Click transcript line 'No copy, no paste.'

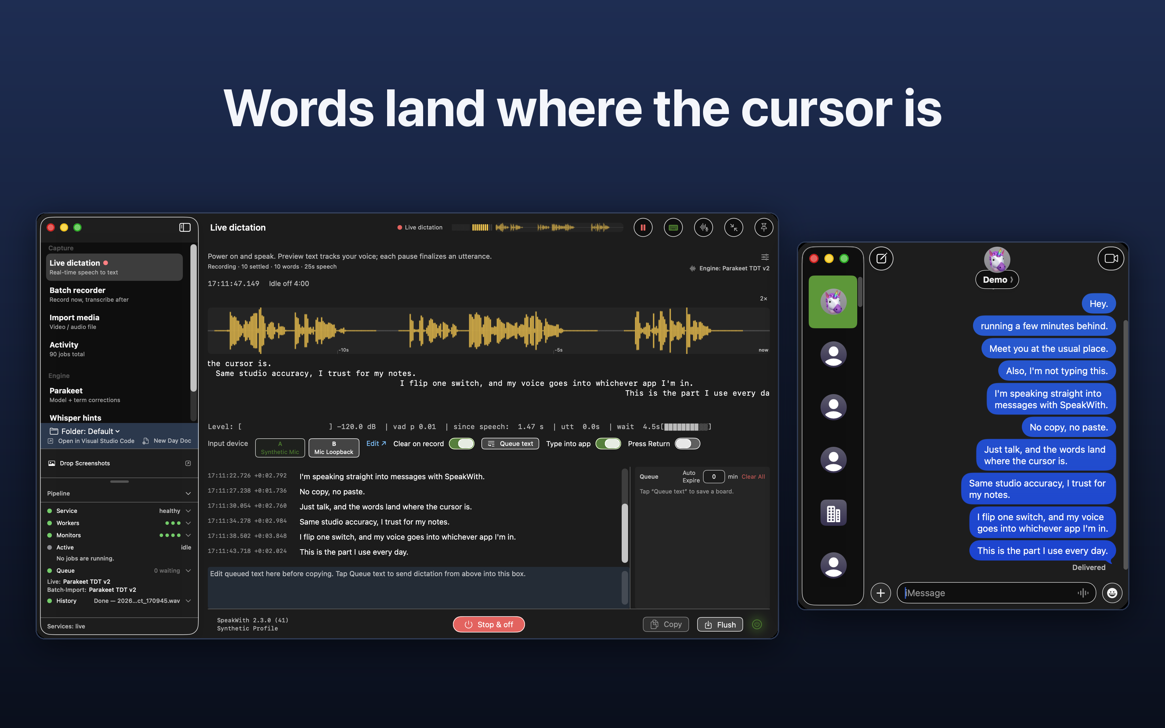(x=332, y=491)
